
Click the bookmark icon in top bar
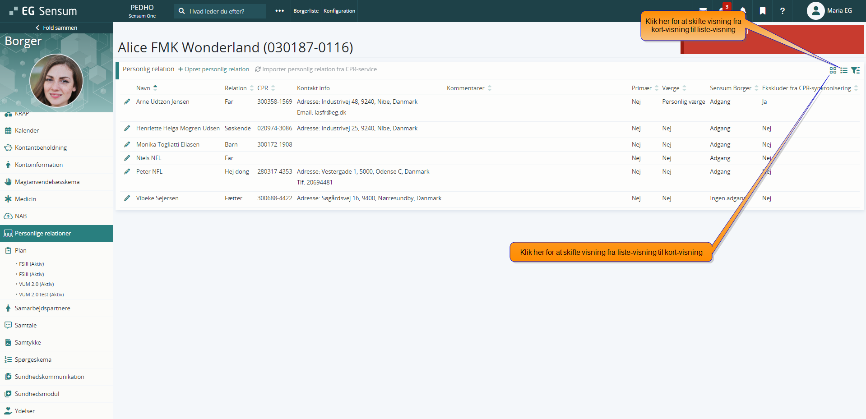(x=763, y=11)
